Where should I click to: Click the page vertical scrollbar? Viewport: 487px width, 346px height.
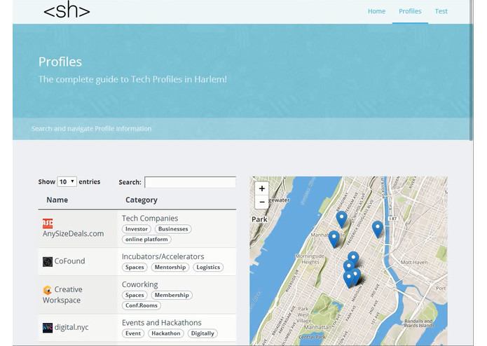coord(472,70)
